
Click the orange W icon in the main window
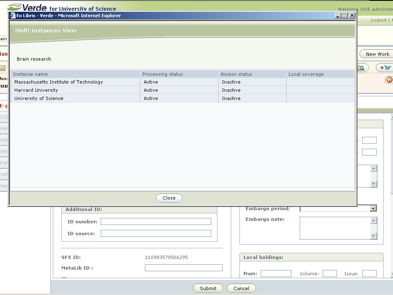389,80
